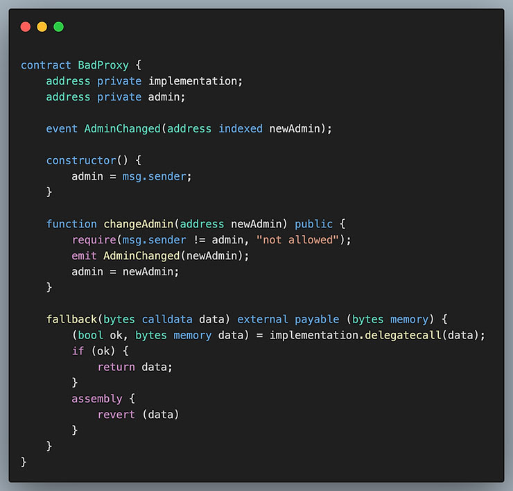
Task: Click the yellow minimize window dot
Action: tap(42, 27)
